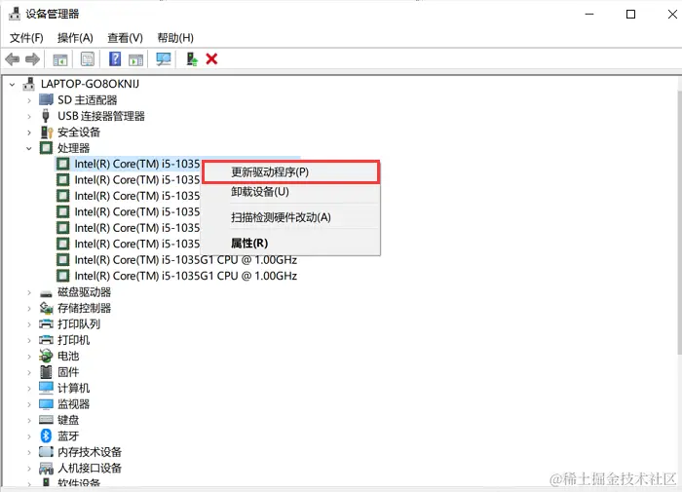This screenshot has width=682, height=492.
Task: Open the 查看(V) menu
Action: coord(126,38)
